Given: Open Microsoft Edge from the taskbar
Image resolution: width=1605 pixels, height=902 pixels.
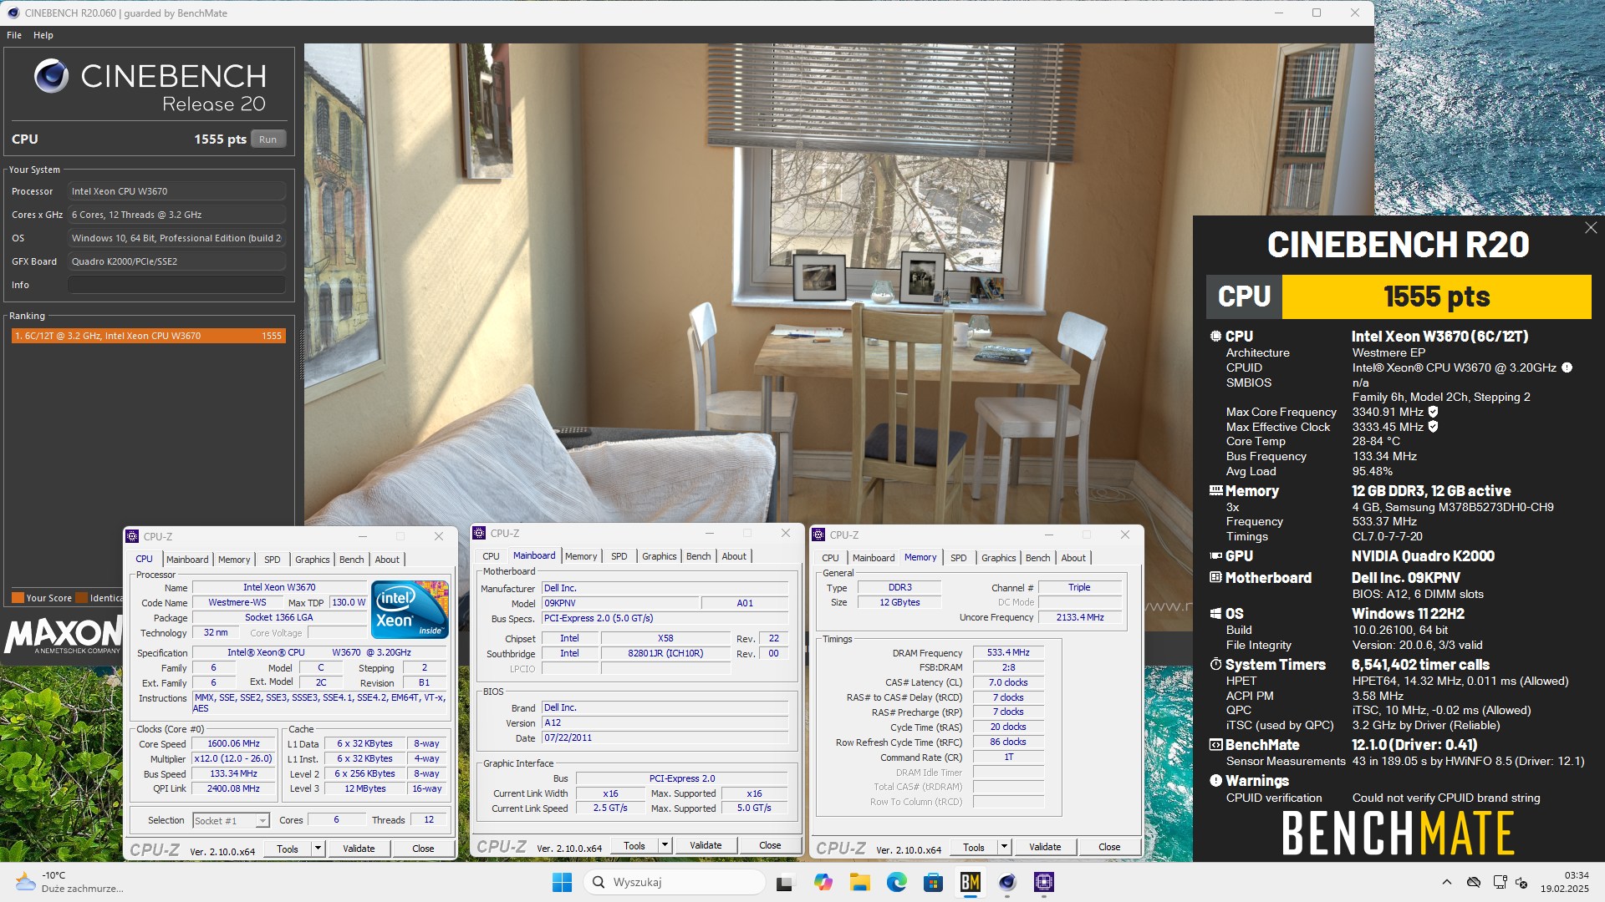Looking at the screenshot, I should [x=897, y=882].
